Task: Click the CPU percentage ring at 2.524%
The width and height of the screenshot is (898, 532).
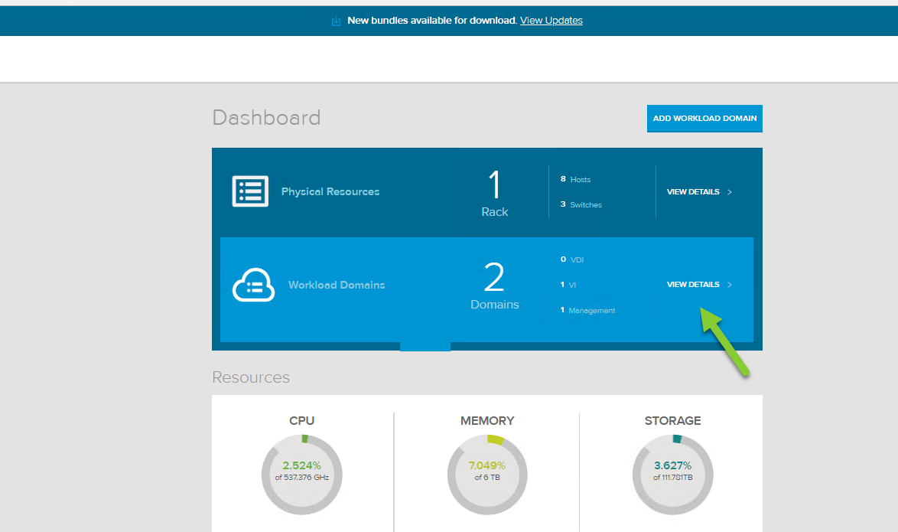Action: pyautogui.click(x=301, y=464)
